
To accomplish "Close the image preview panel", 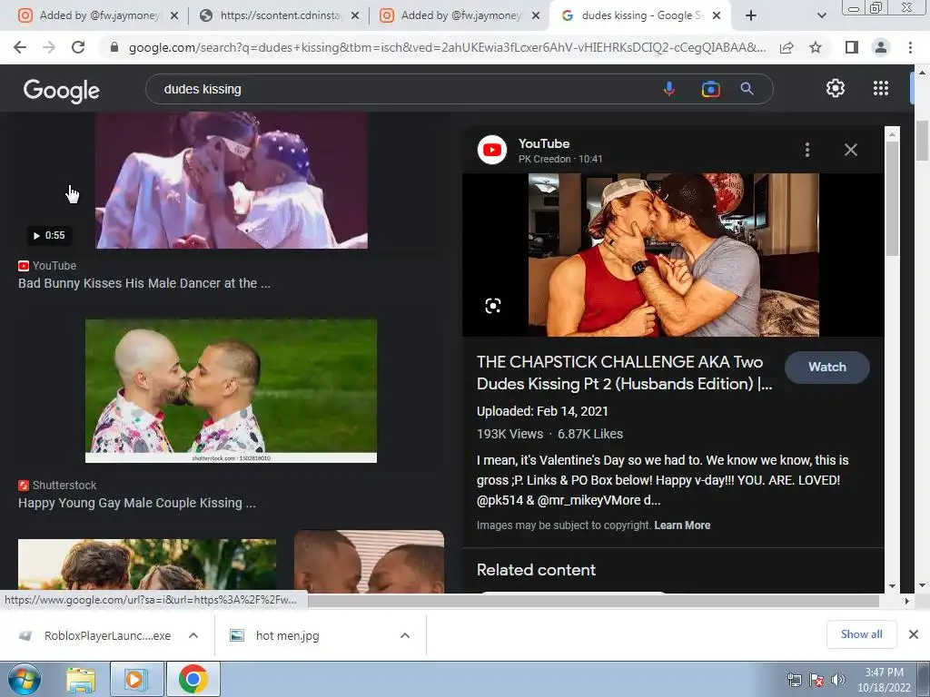I will coord(850,150).
